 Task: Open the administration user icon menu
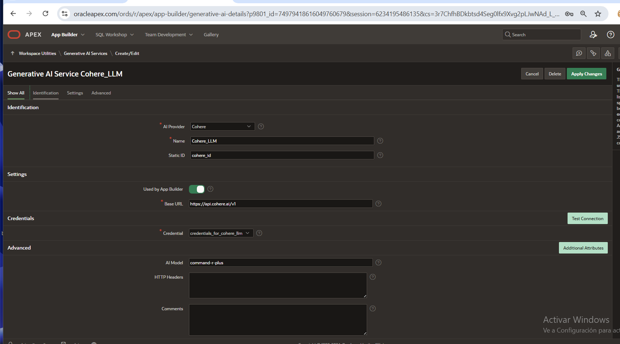pyautogui.click(x=593, y=34)
